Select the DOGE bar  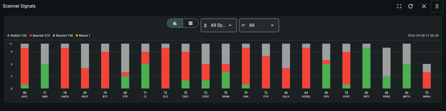pos(206,66)
